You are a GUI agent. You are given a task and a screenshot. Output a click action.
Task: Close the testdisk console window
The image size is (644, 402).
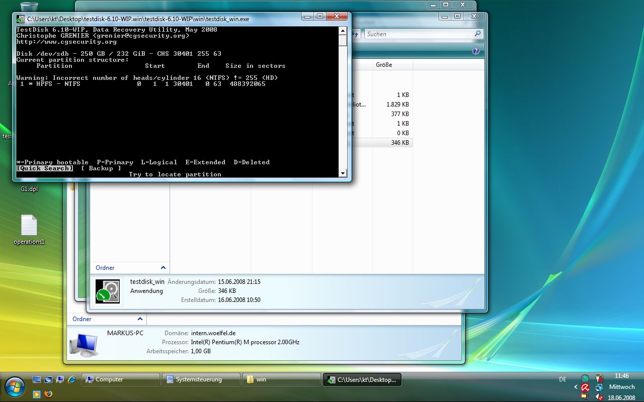tap(337, 17)
